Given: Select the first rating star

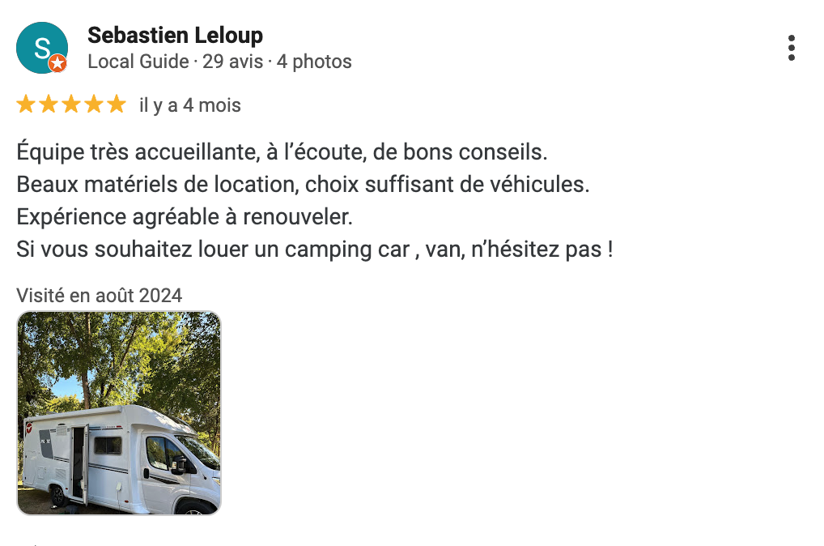Looking at the screenshot, I should [x=25, y=104].
